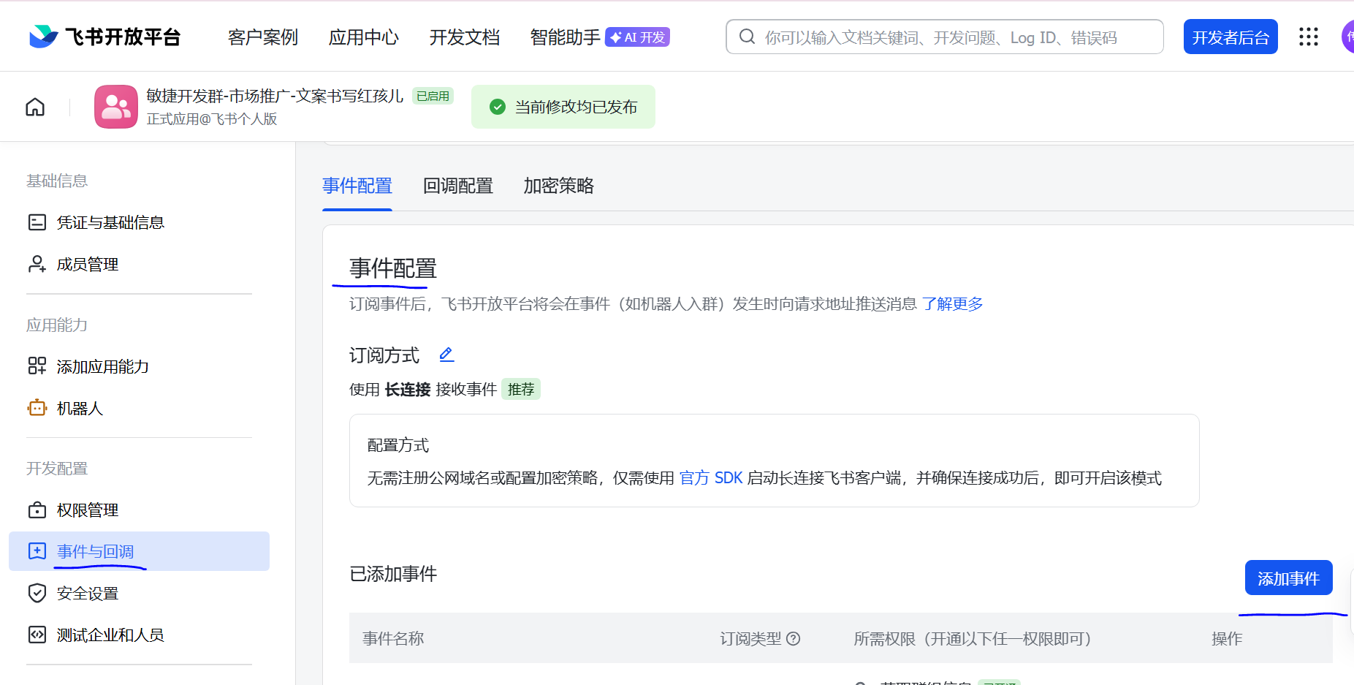The image size is (1354, 685).
Task: Click the AI 开发 badge
Action: 637,37
